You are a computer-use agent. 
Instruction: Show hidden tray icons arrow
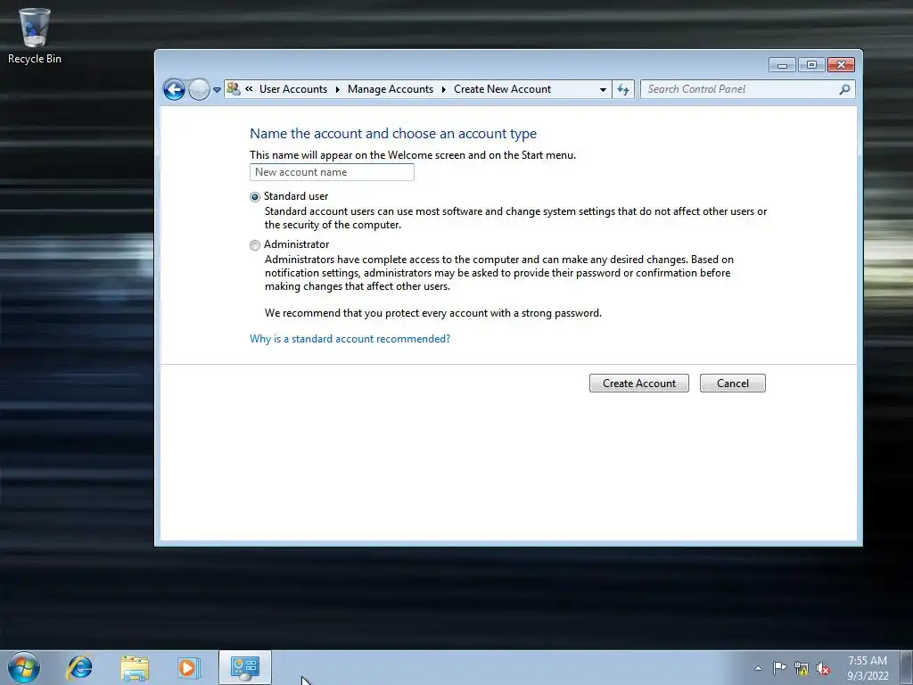tap(758, 668)
